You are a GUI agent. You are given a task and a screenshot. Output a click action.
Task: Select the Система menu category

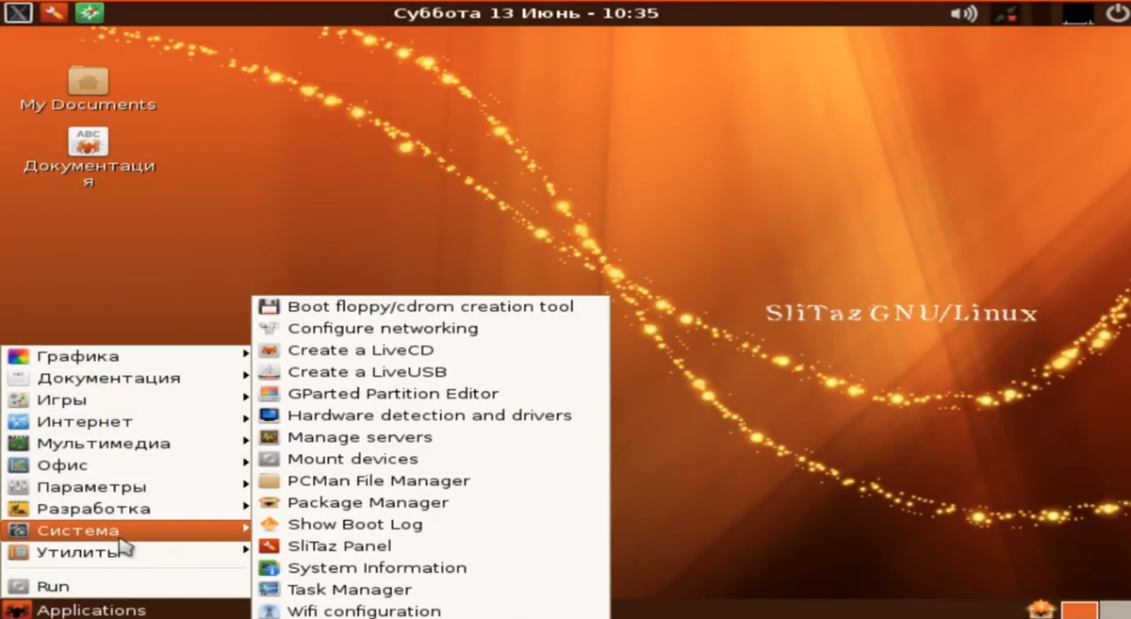(127, 530)
